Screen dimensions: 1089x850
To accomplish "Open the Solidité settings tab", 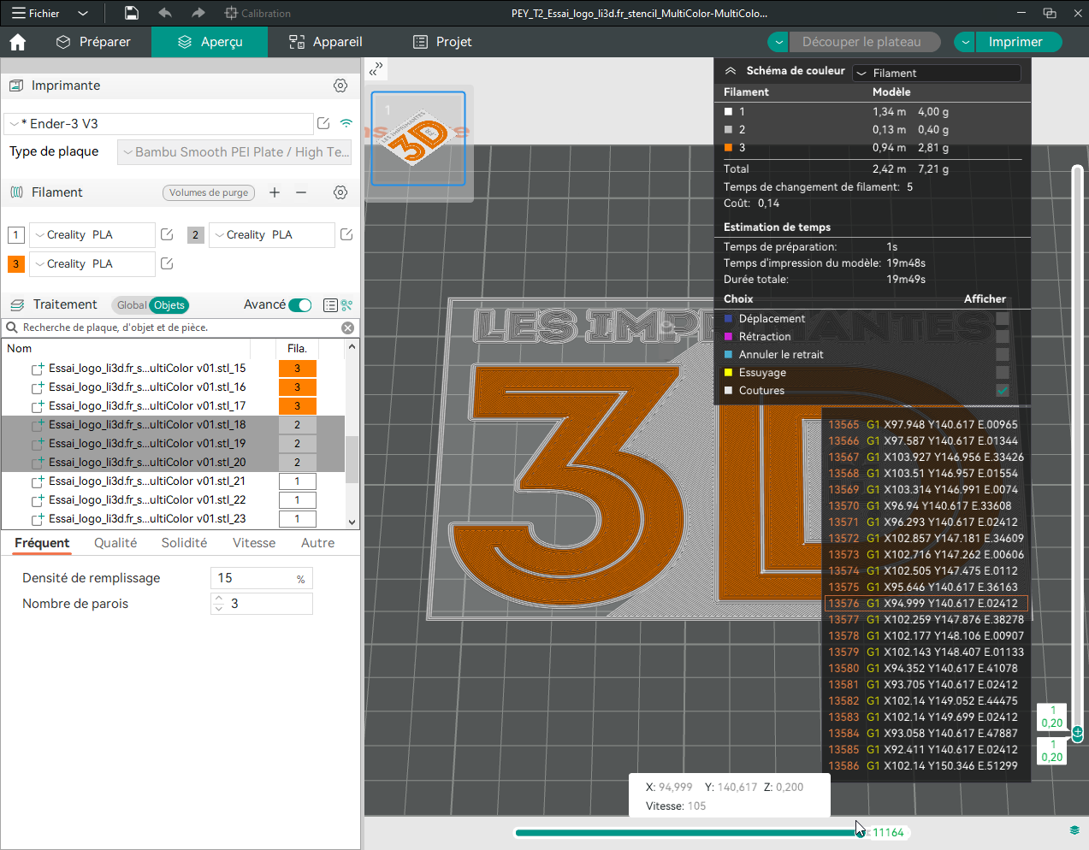I will (x=184, y=543).
